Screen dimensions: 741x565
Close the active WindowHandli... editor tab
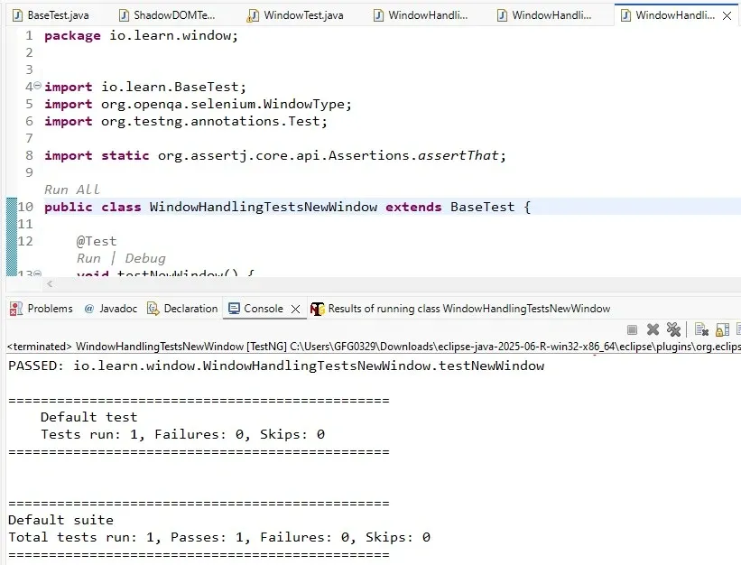(x=727, y=15)
